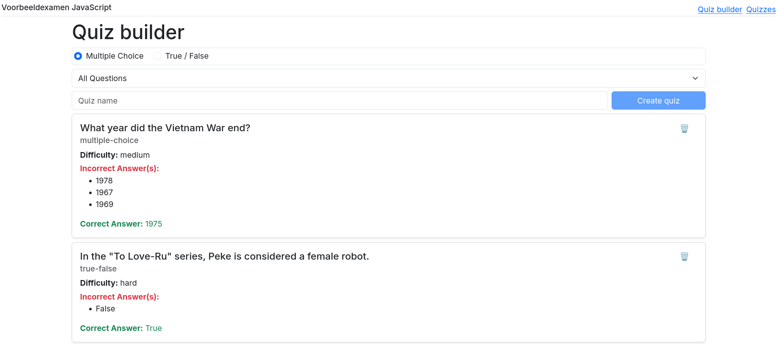This screenshot has height=344, width=777.
Task: Click the True / False label text
Action: 187,56
